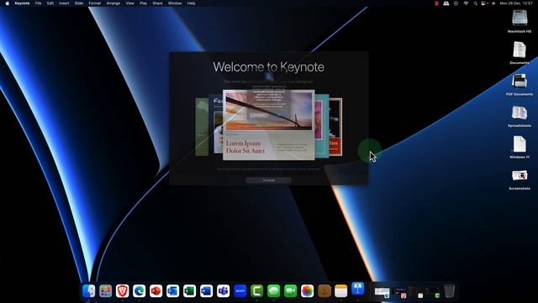Select the Macintosh HD desktop icon
This screenshot has width=538, height=303.
tap(520, 21)
